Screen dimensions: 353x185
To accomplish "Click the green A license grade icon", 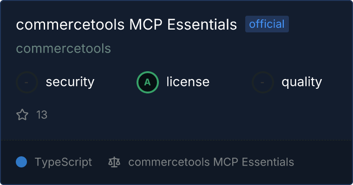I will click(148, 82).
